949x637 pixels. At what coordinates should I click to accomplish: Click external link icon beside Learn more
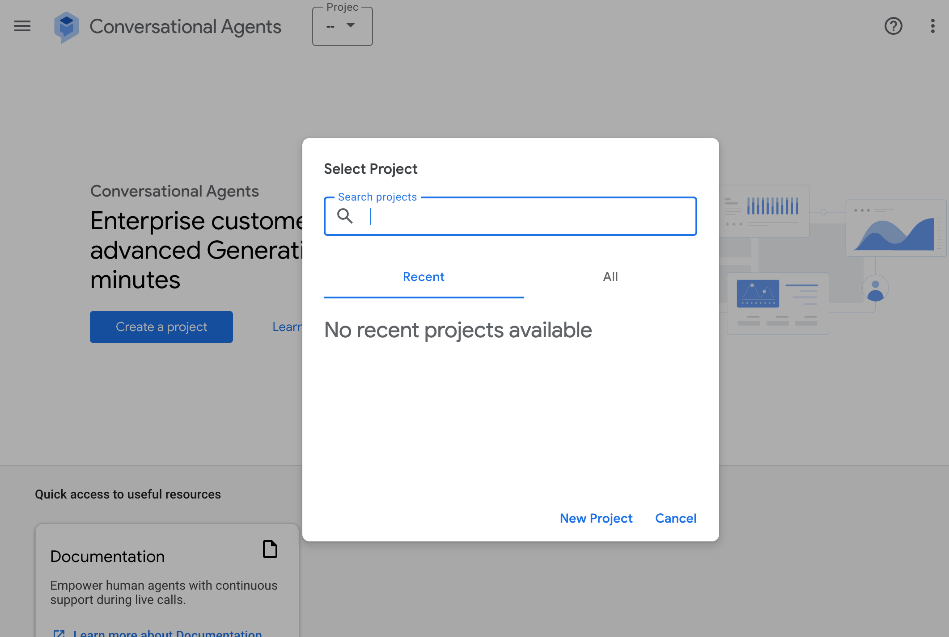point(59,633)
